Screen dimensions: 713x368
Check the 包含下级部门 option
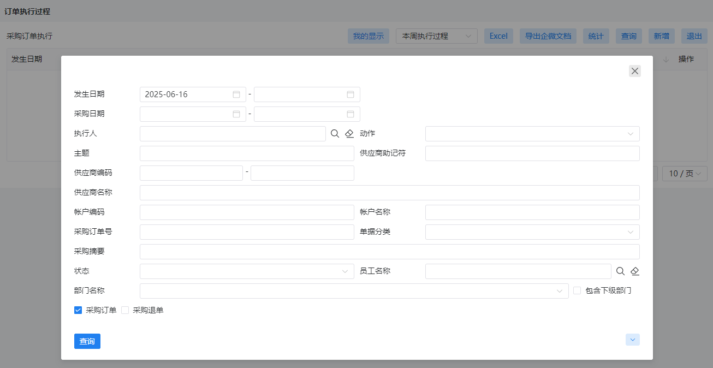point(577,290)
